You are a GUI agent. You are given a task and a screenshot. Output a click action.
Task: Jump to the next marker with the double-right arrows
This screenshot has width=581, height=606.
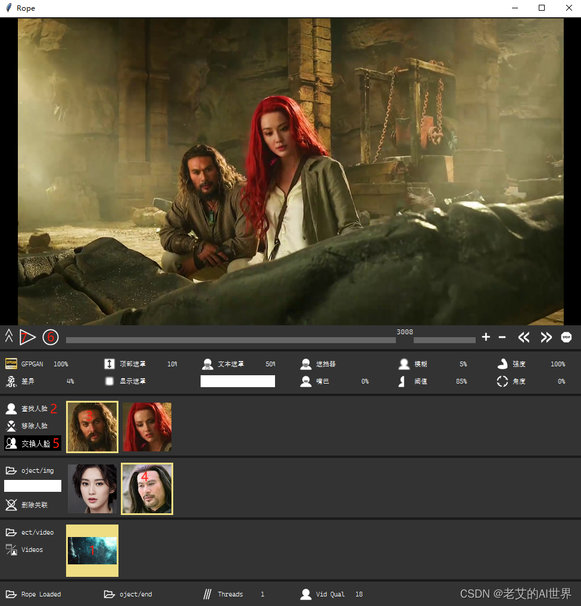546,337
